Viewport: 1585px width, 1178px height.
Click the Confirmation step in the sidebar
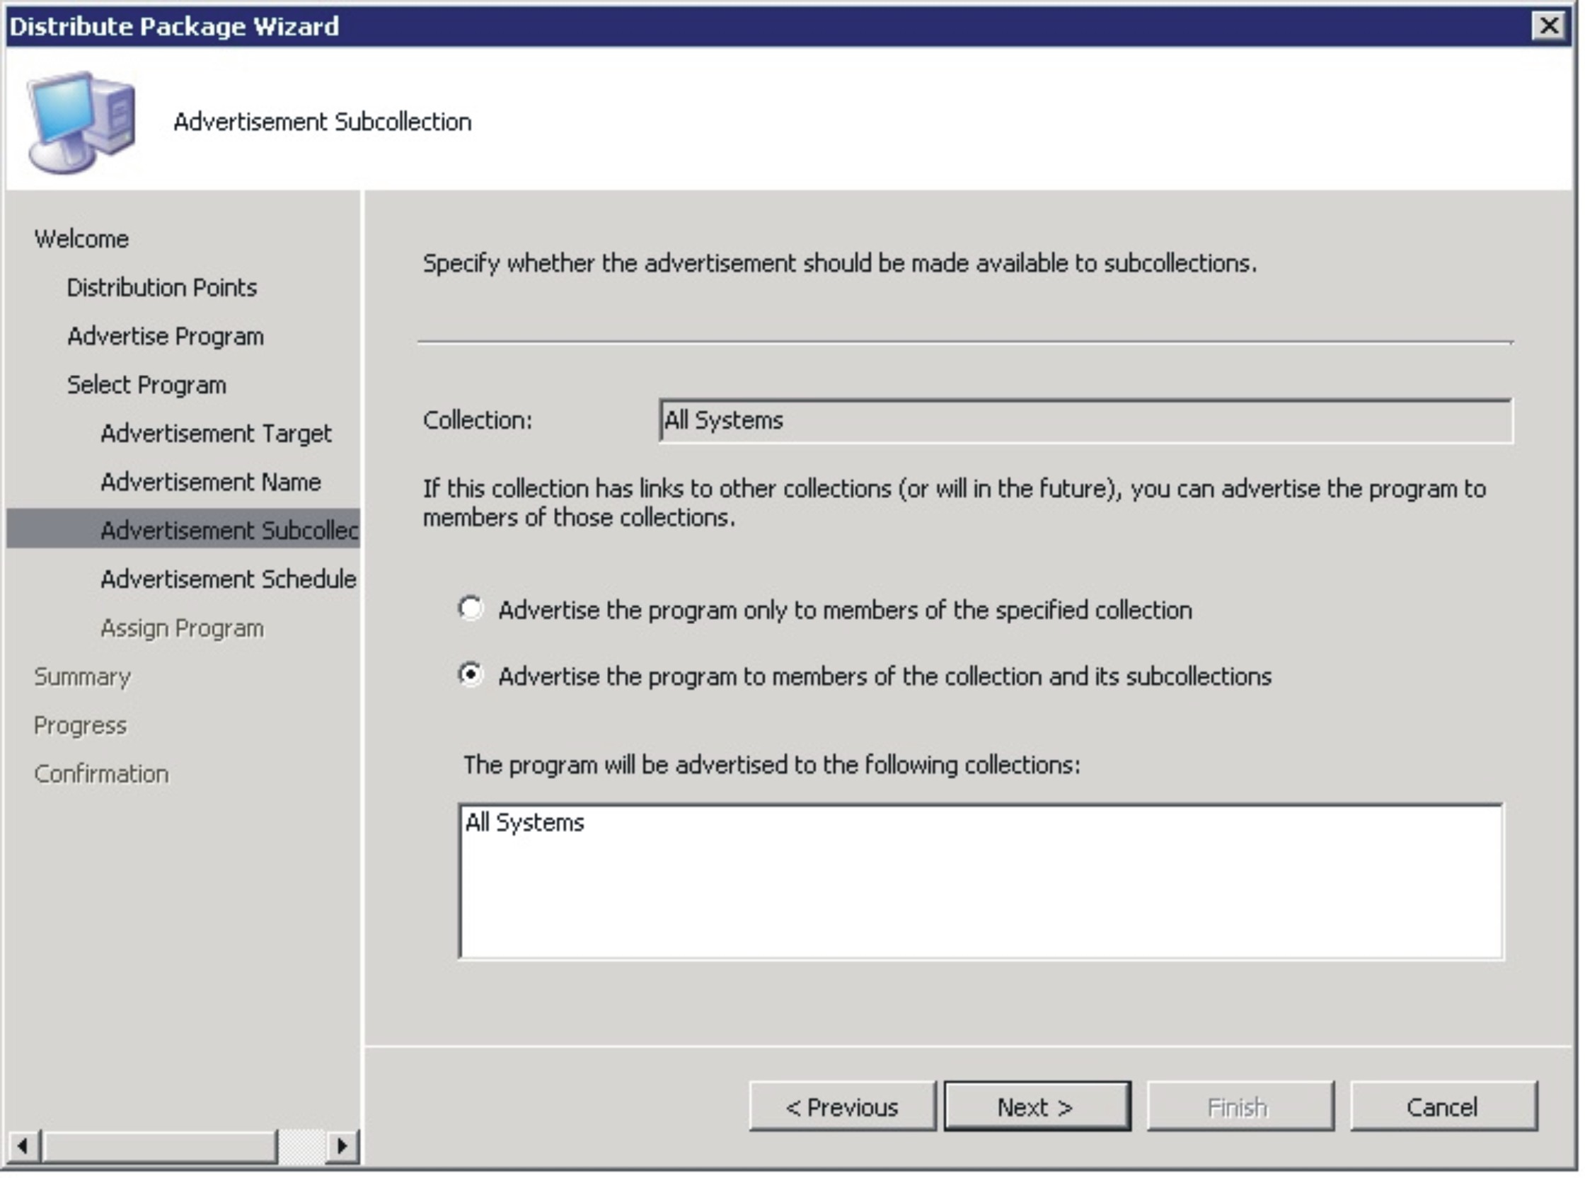click(101, 774)
